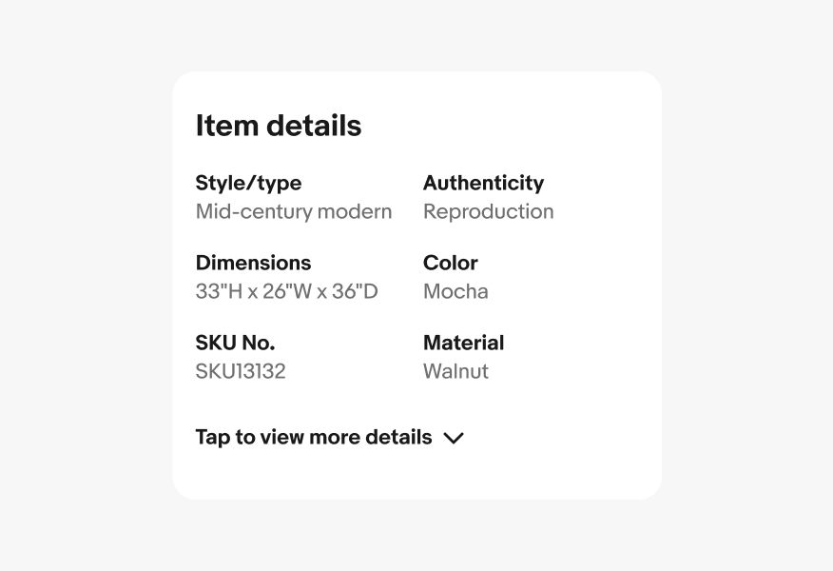The width and height of the screenshot is (833, 571).
Task: Select the Color label
Action: (x=451, y=263)
